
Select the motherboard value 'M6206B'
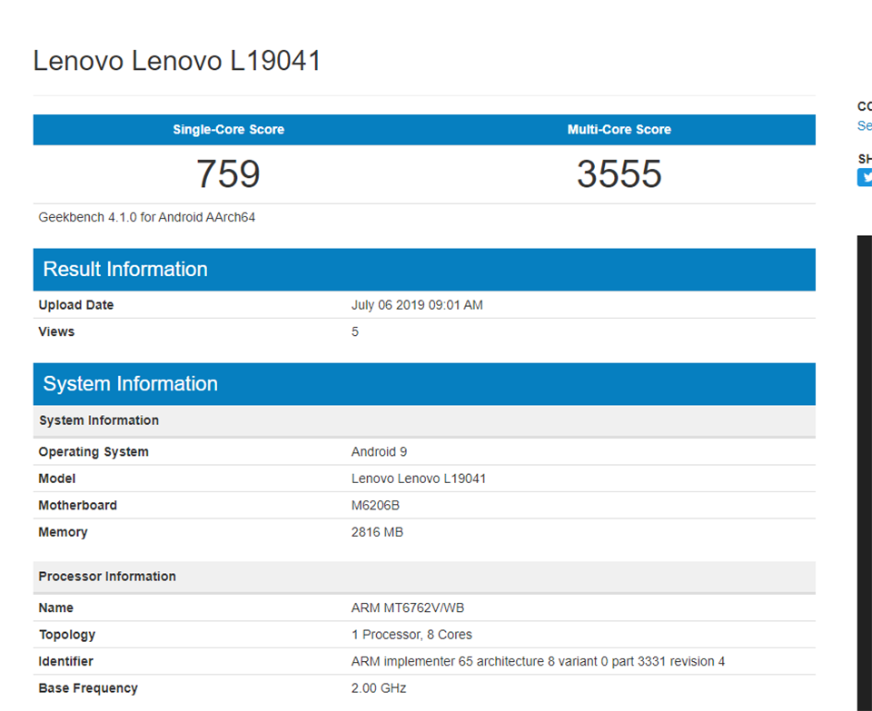[x=375, y=505]
